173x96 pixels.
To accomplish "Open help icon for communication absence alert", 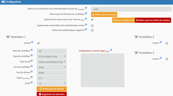I will [86, 8].
